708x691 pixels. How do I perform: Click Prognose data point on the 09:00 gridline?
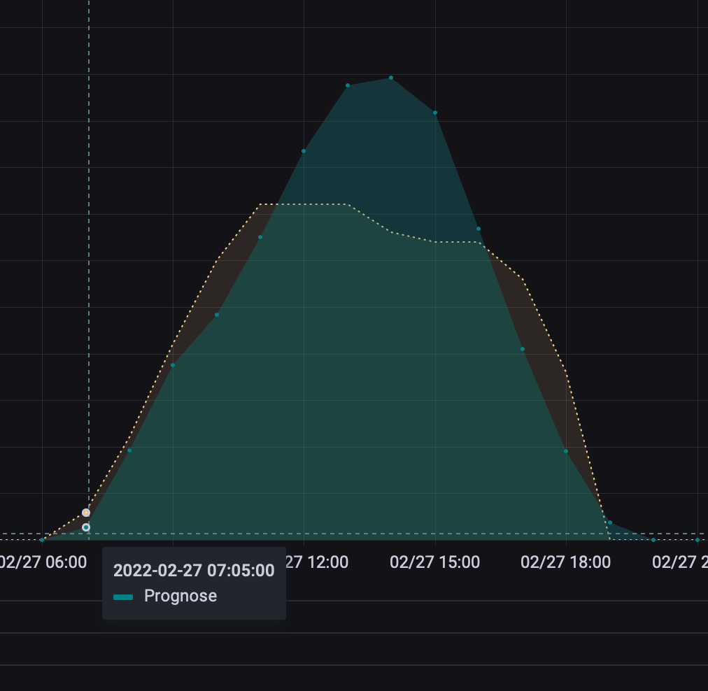coord(173,365)
